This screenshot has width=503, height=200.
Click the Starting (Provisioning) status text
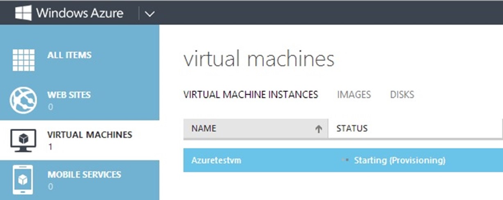tap(399, 160)
